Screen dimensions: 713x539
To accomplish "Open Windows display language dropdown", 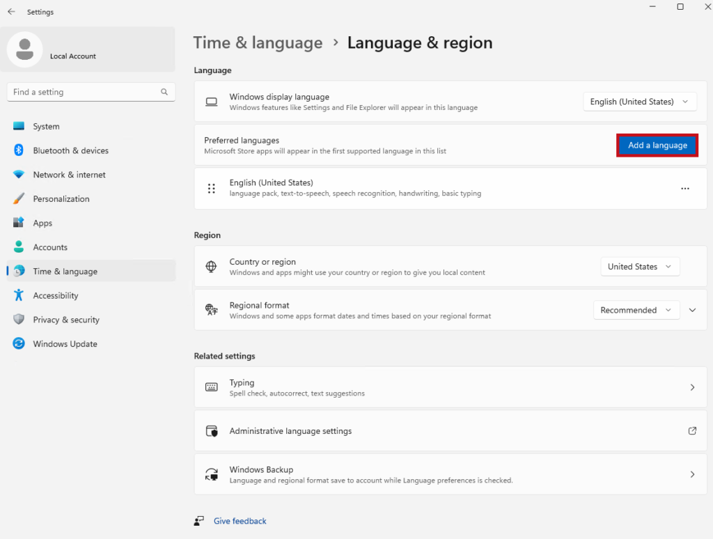I will (639, 102).
